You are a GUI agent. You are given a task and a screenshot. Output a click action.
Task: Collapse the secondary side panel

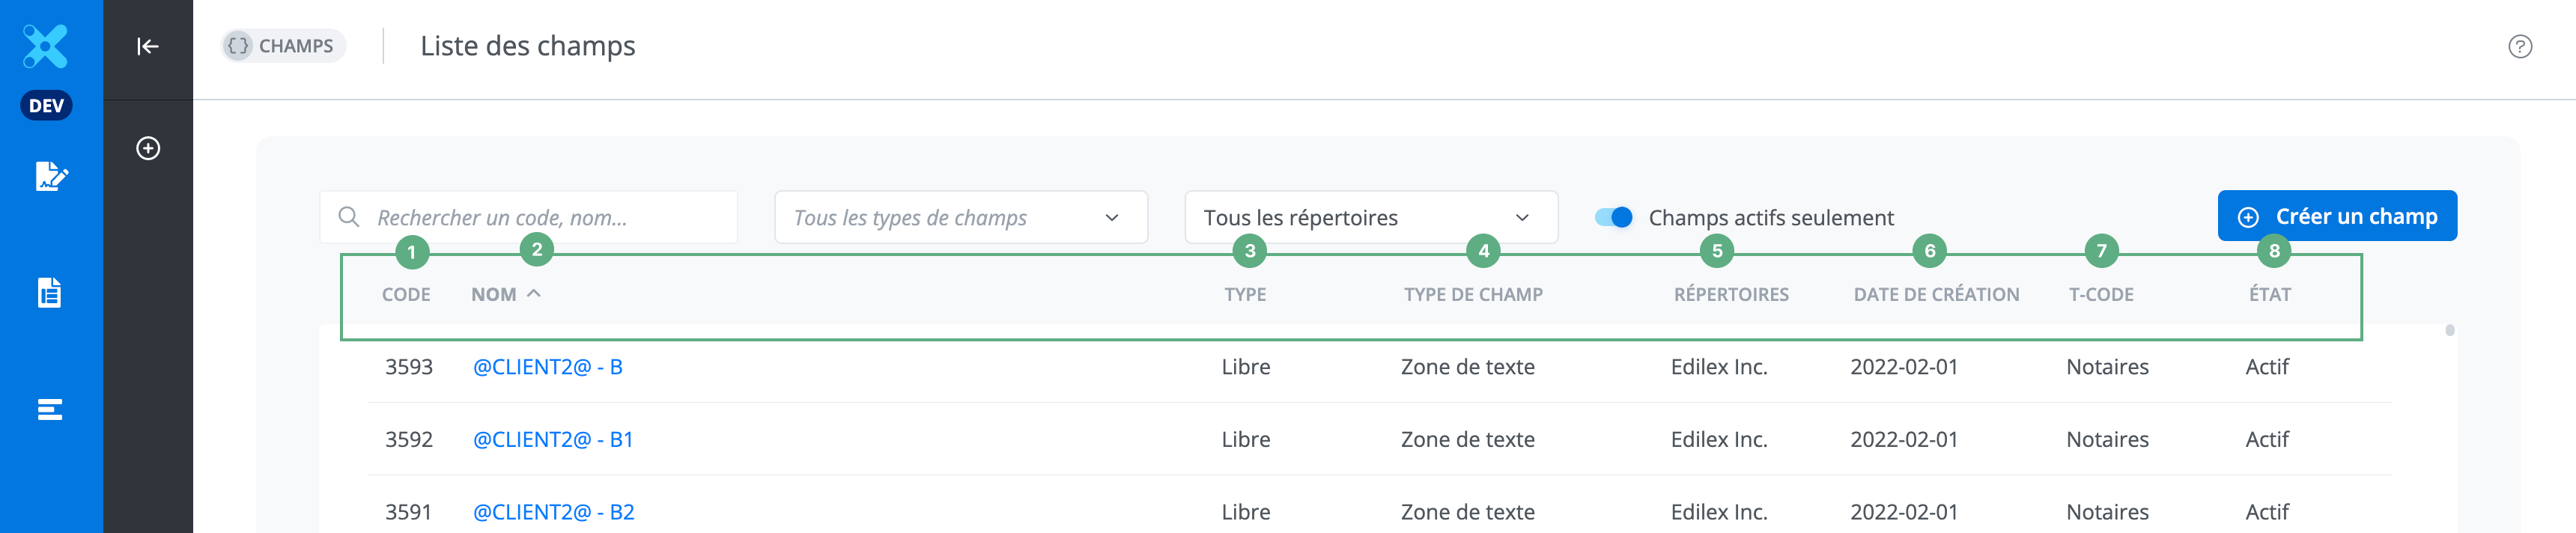[x=148, y=46]
